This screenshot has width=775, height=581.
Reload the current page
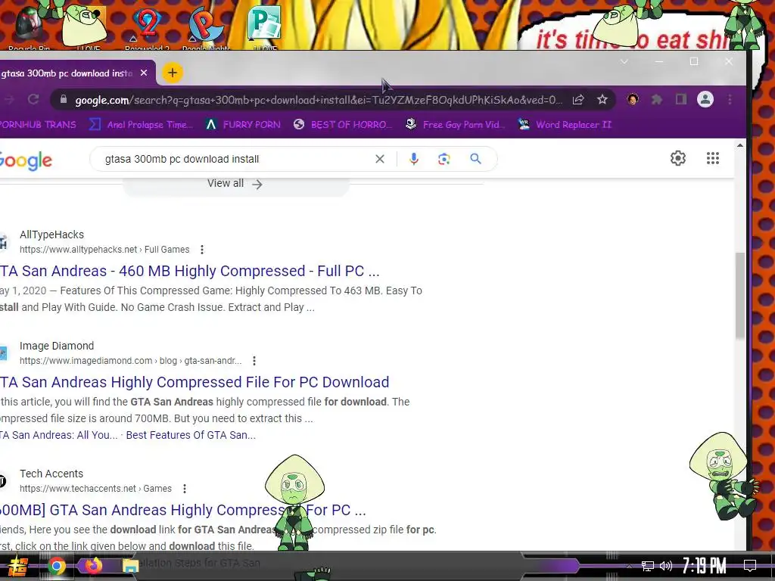coord(33,100)
